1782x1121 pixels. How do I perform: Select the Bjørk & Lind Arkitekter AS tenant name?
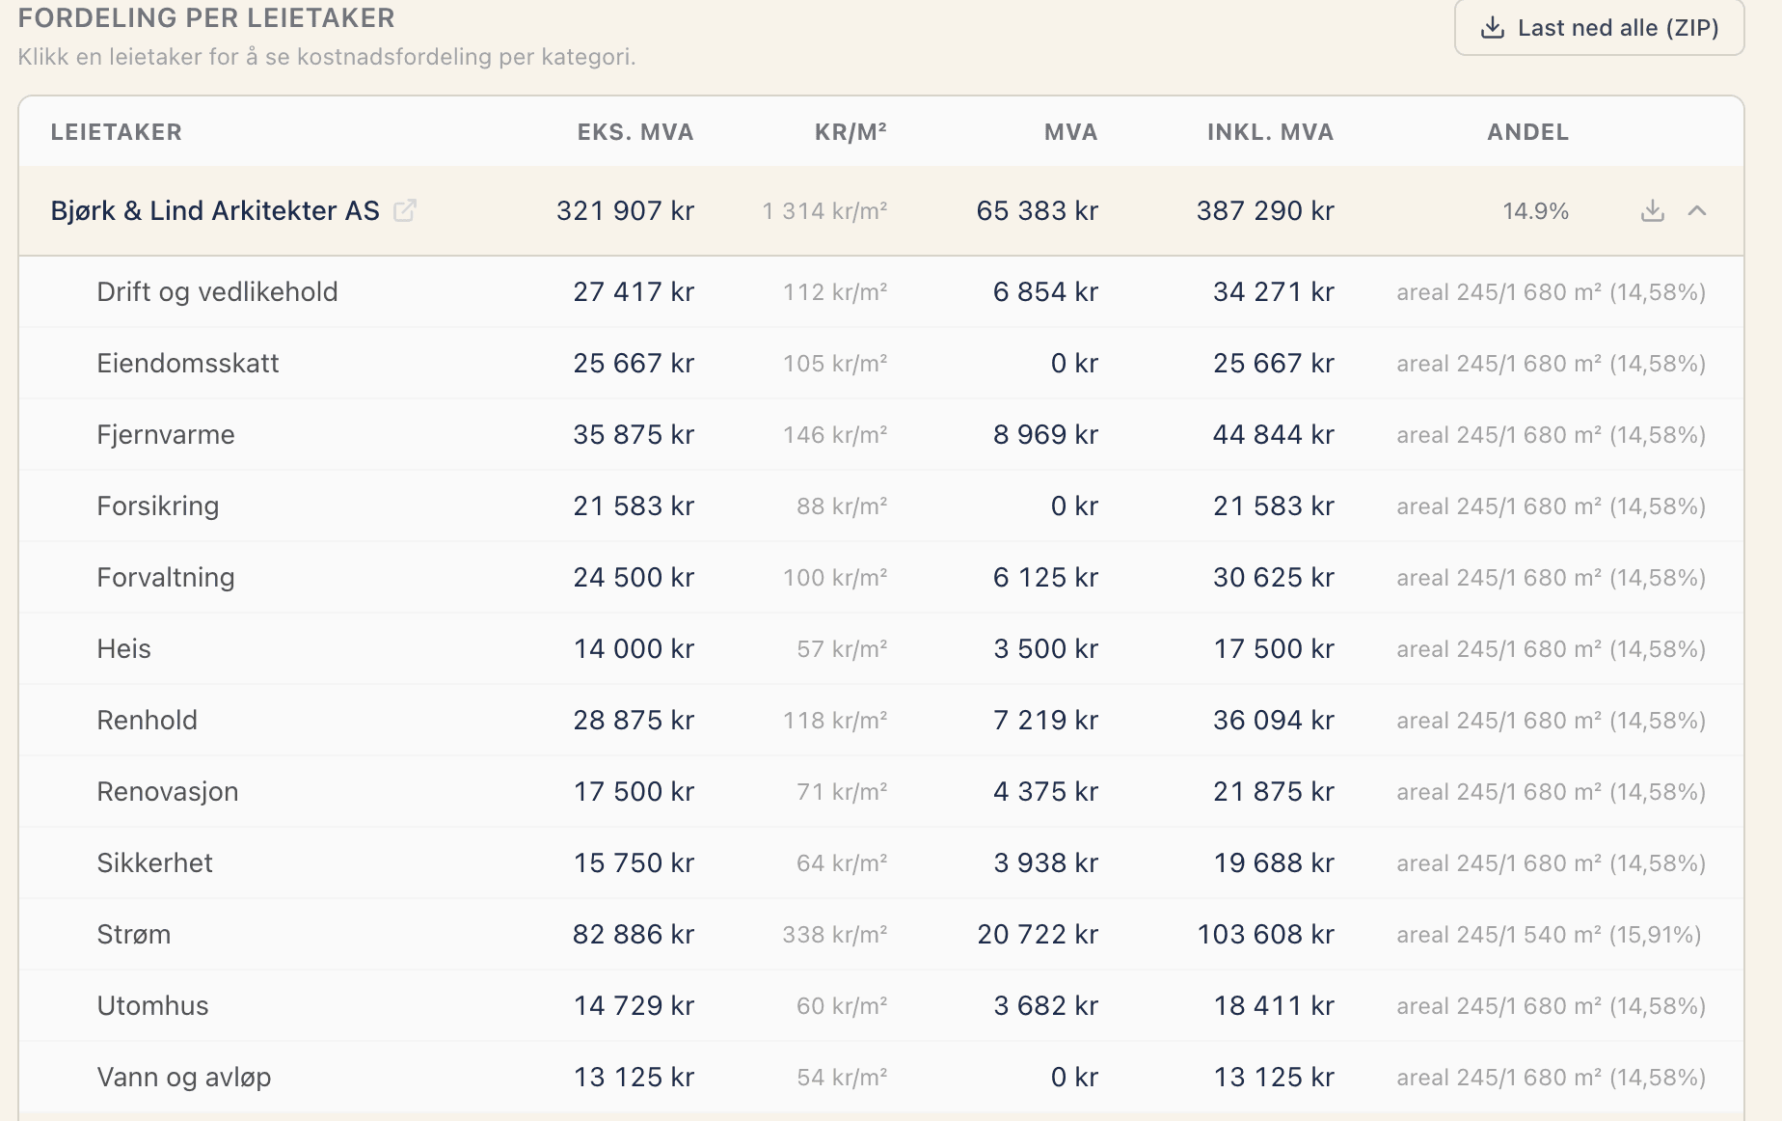(x=215, y=210)
